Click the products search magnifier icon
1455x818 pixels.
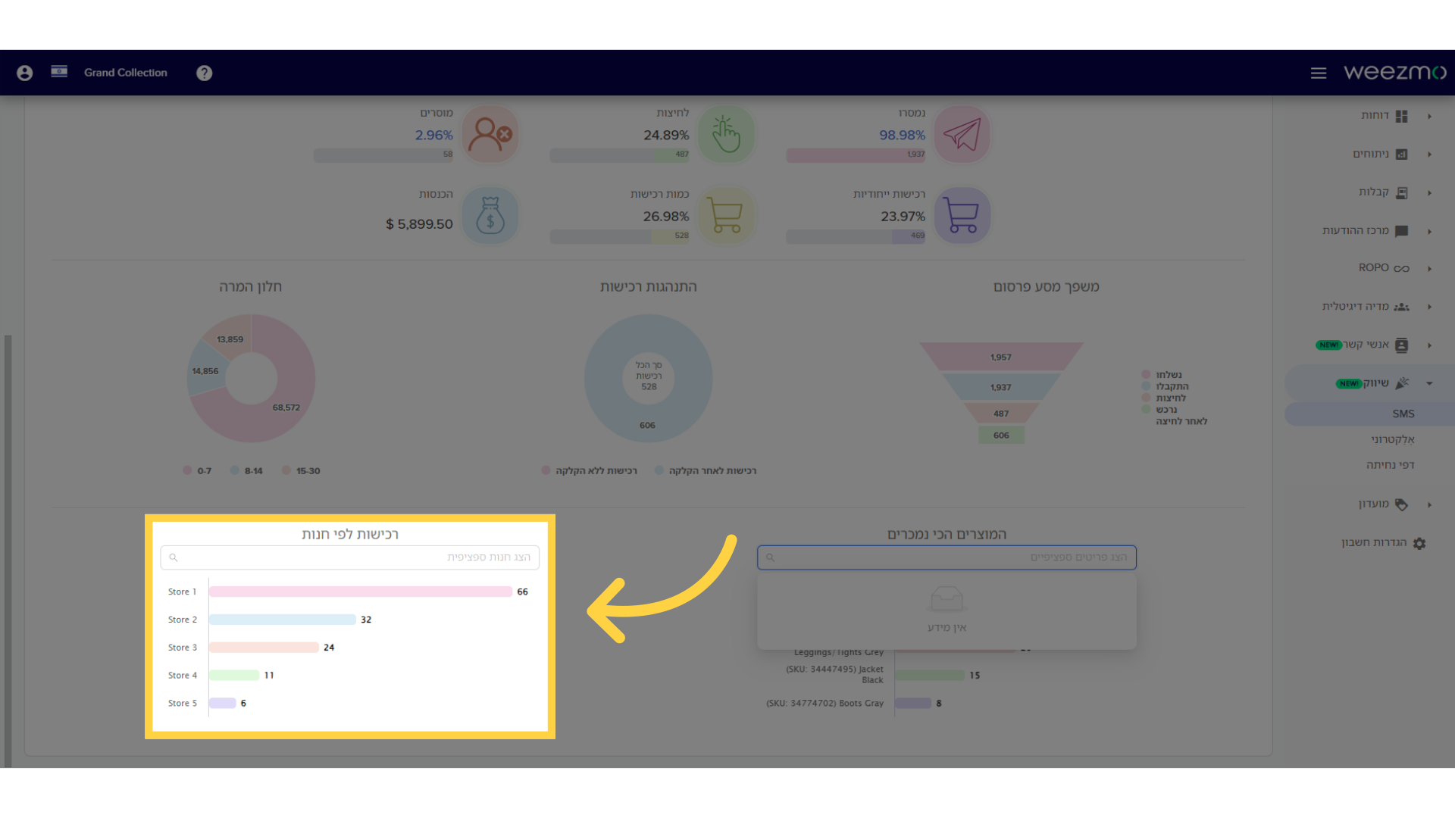[771, 557]
